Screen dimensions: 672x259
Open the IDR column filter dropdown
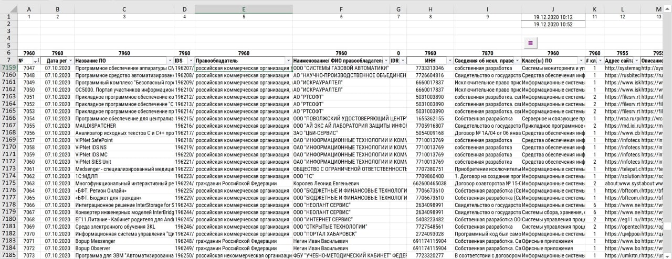point(404,61)
